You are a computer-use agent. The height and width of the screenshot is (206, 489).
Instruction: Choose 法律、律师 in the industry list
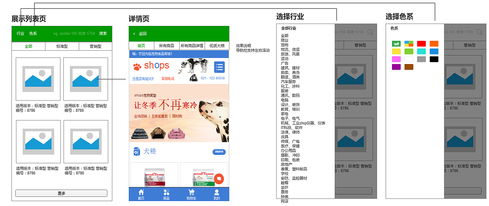point(290,132)
